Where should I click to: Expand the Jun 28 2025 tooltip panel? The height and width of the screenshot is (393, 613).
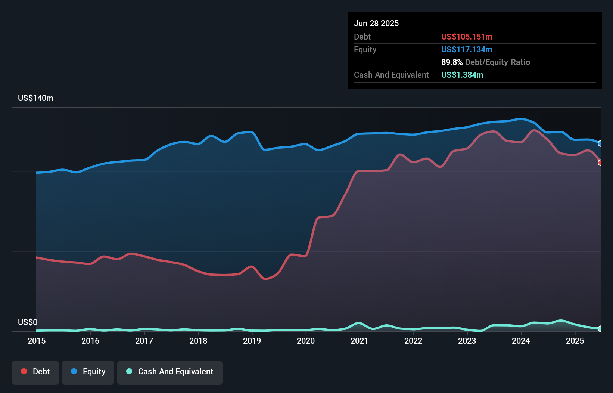click(x=377, y=23)
